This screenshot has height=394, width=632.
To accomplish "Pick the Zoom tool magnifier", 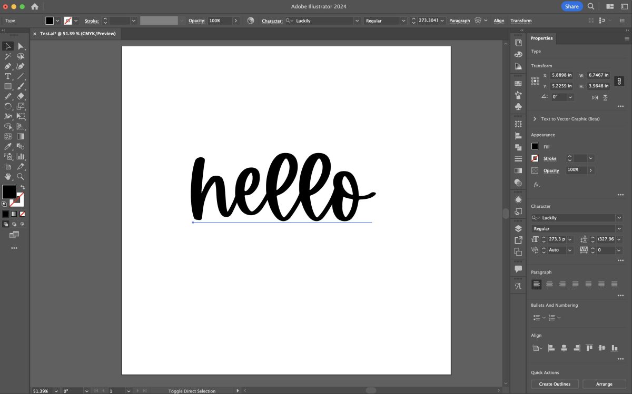I will (21, 177).
